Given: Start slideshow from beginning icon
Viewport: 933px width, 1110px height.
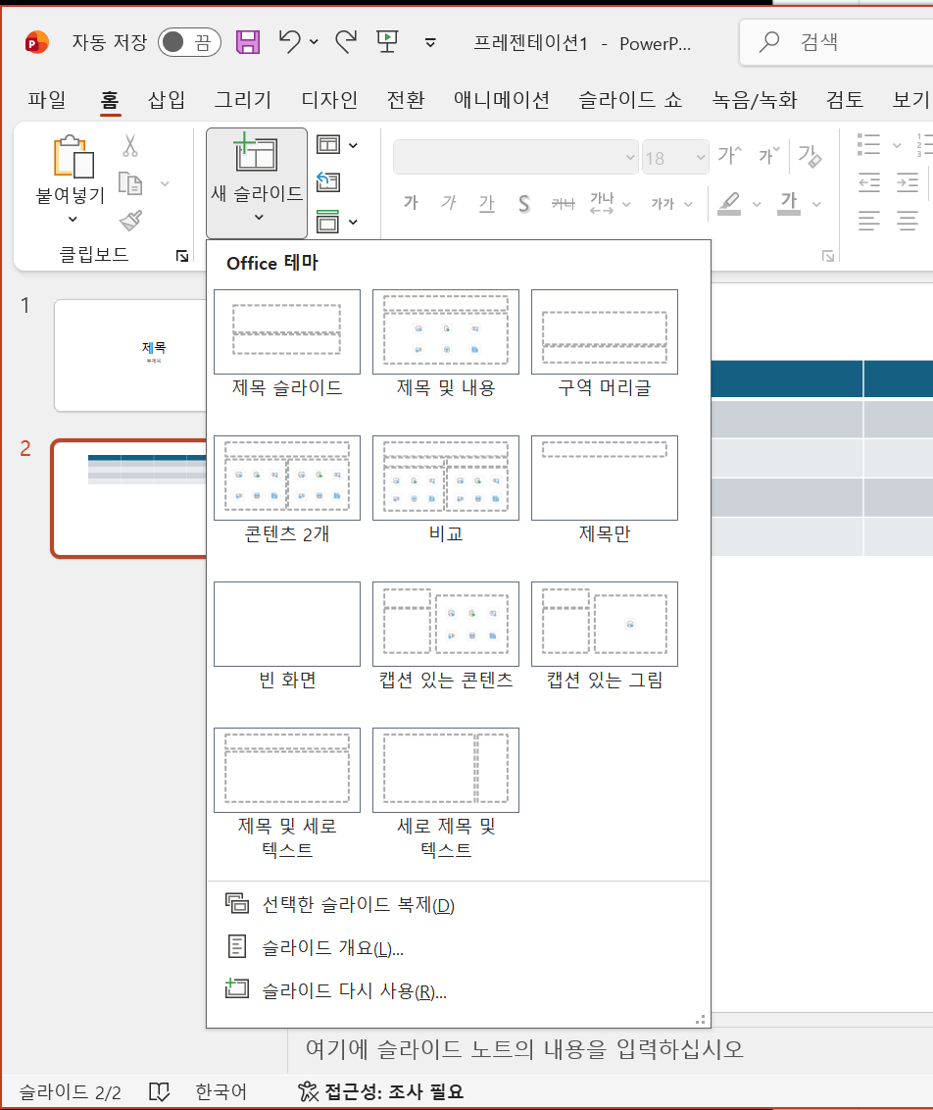Looking at the screenshot, I should click(387, 42).
